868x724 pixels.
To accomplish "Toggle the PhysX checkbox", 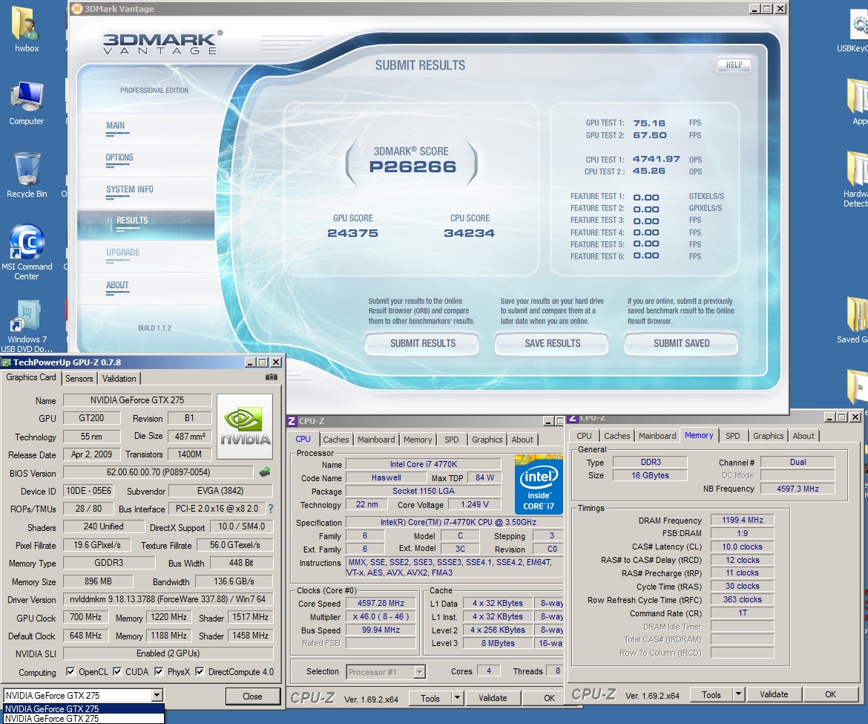I will [x=159, y=671].
